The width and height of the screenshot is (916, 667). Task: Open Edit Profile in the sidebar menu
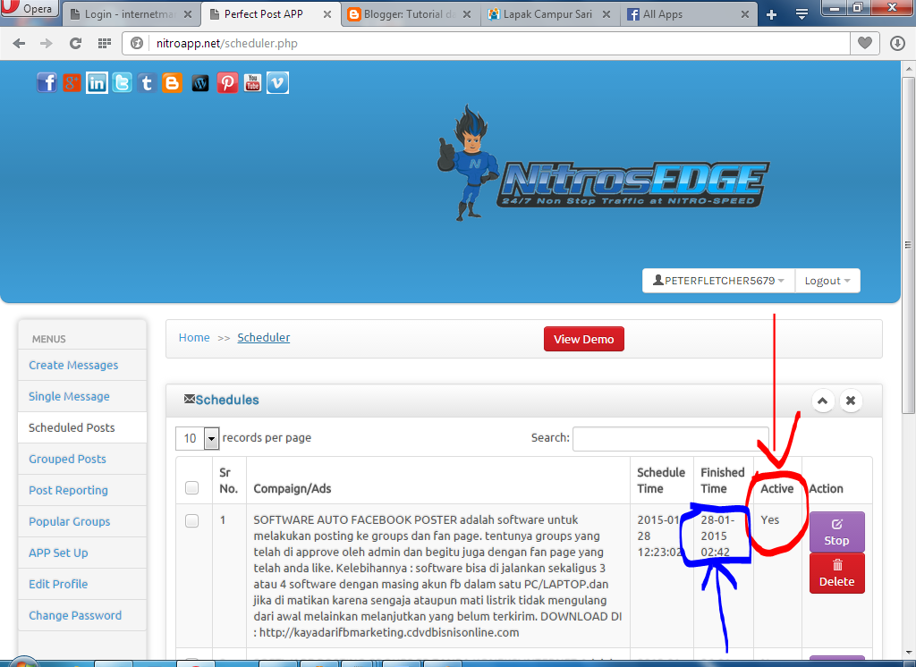point(58,584)
